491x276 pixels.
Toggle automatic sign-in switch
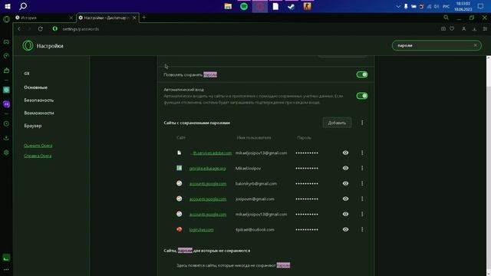[361, 96]
